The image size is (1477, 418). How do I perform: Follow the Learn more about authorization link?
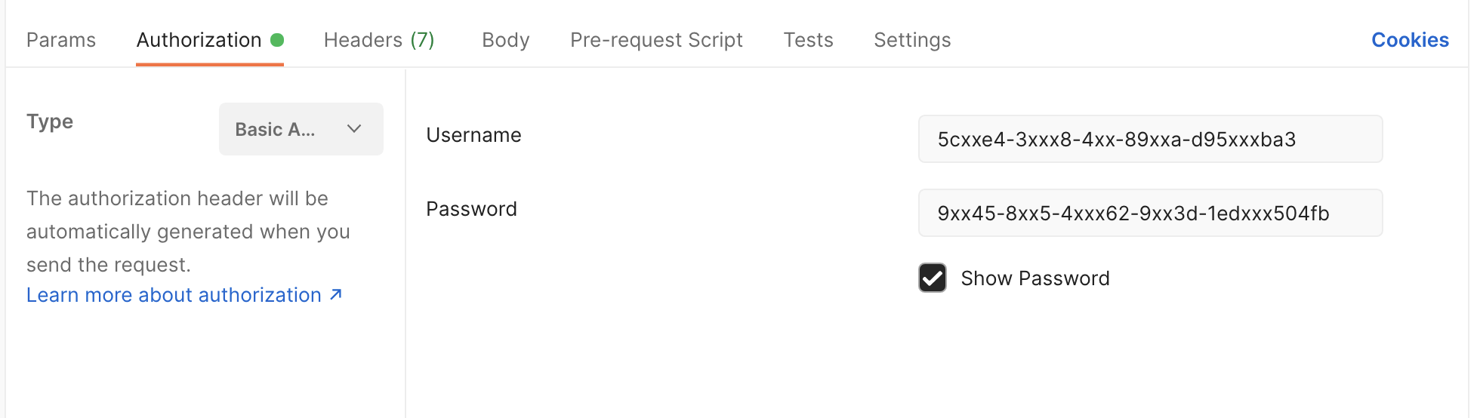pos(174,295)
